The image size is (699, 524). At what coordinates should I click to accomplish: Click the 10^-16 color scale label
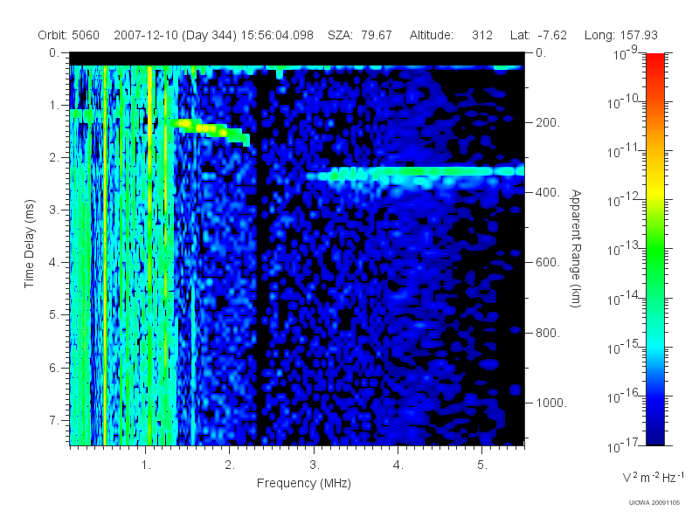point(624,396)
